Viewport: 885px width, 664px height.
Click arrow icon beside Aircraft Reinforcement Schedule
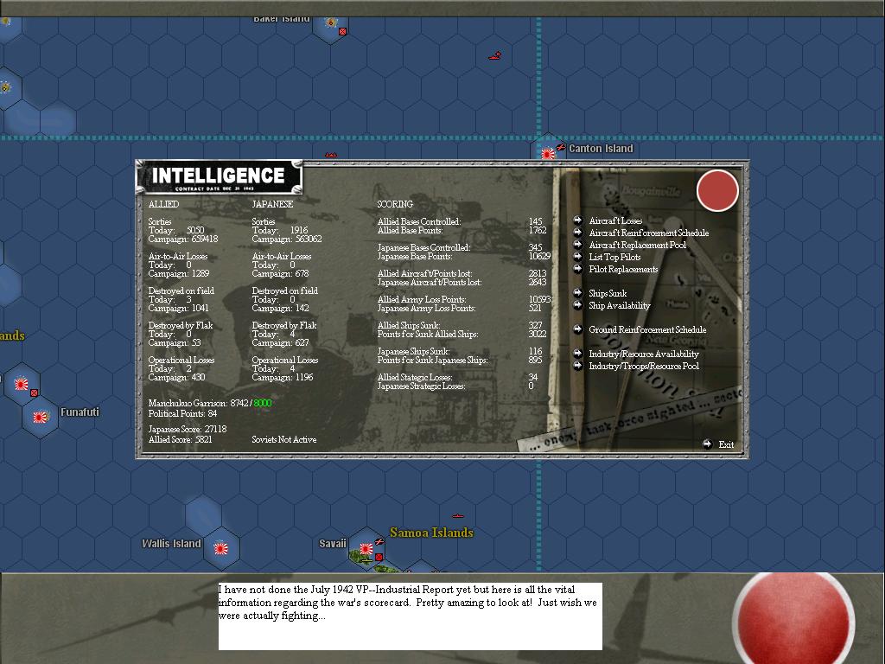point(578,232)
